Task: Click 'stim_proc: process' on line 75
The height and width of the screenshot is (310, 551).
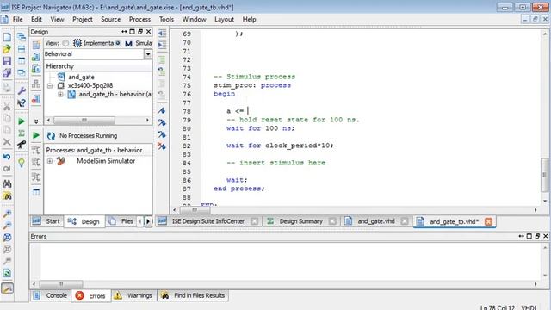Action: [252, 85]
